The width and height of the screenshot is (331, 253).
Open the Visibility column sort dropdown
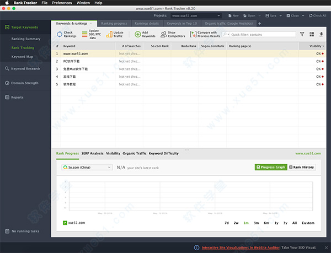(x=323, y=46)
